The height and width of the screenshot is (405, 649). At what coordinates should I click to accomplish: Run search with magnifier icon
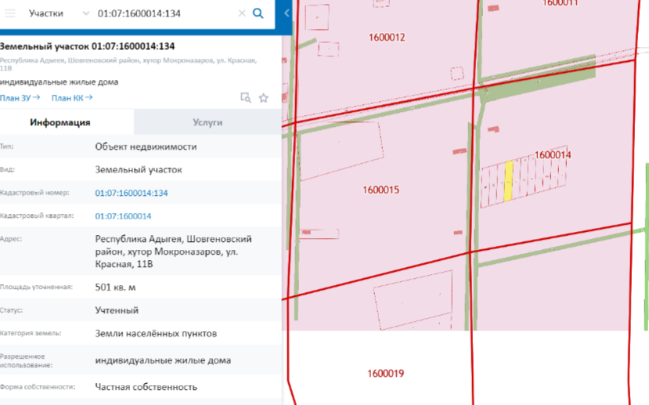coord(258,13)
